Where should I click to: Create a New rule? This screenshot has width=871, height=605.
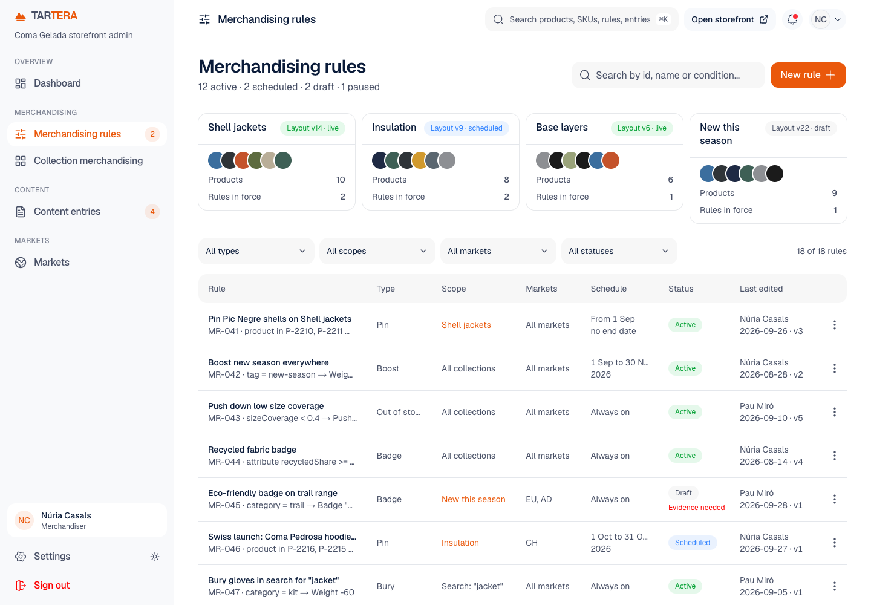808,75
